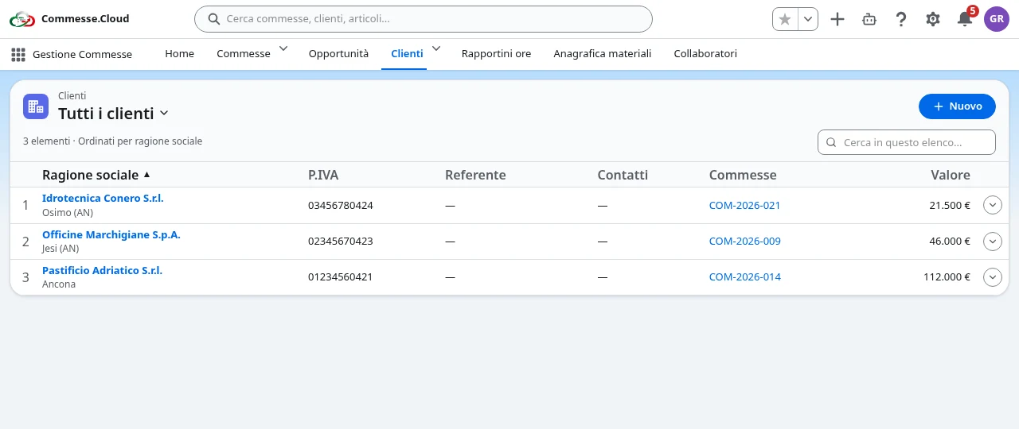Open the assistant robot icon
Screen dimensions: 1019x429
click(x=869, y=19)
